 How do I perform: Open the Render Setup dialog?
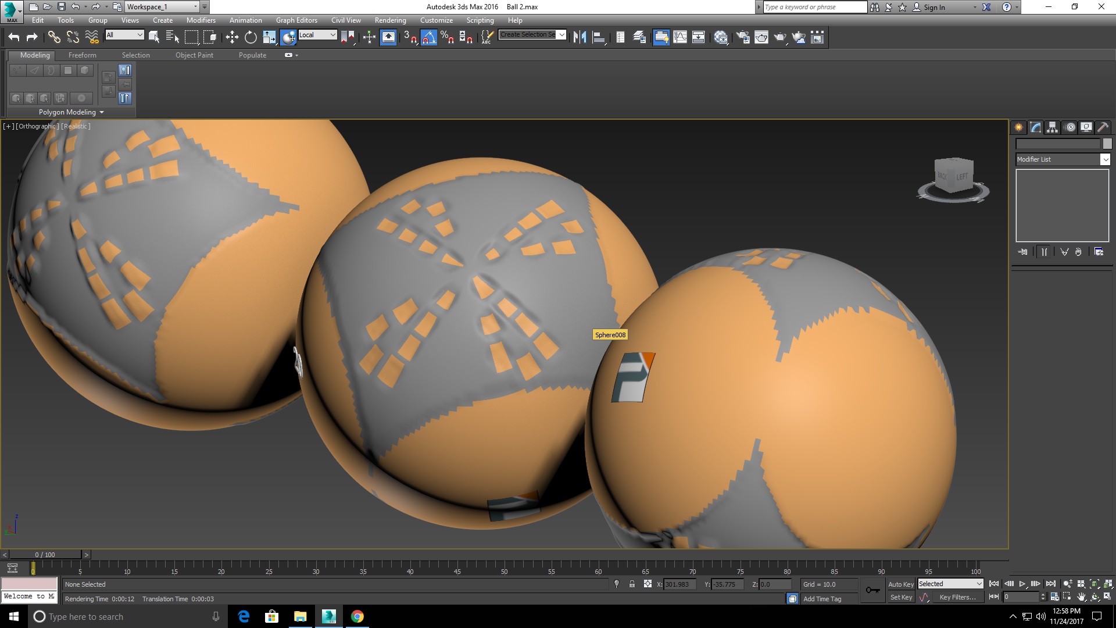(x=743, y=38)
